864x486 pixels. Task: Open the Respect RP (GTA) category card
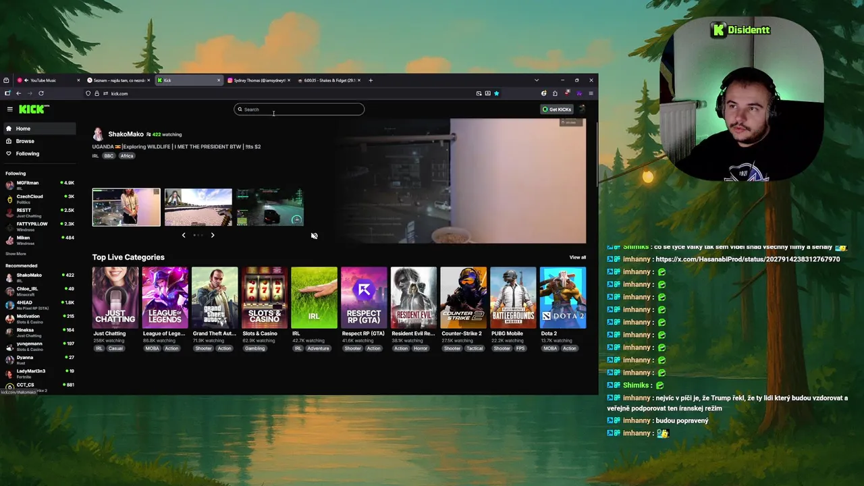[x=364, y=298]
